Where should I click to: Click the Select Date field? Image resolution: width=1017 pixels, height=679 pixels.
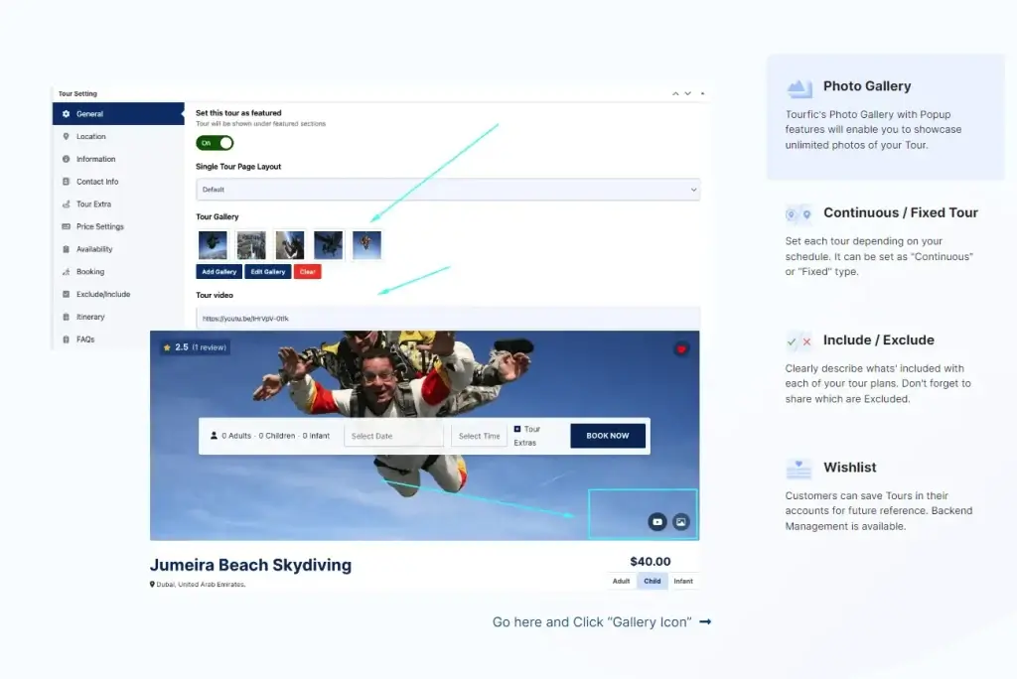coord(394,436)
